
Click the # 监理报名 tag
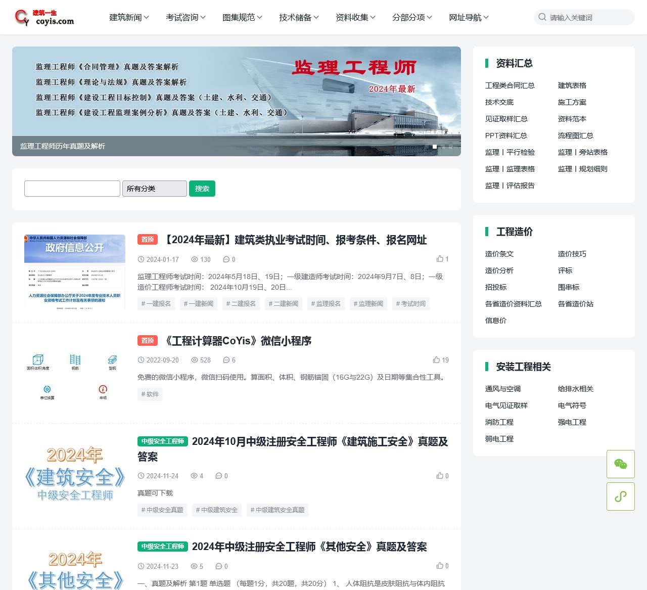(326, 304)
